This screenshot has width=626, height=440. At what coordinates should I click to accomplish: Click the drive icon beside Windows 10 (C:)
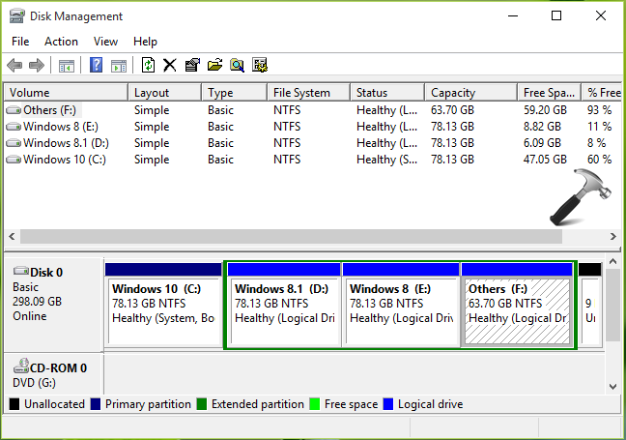tap(14, 159)
